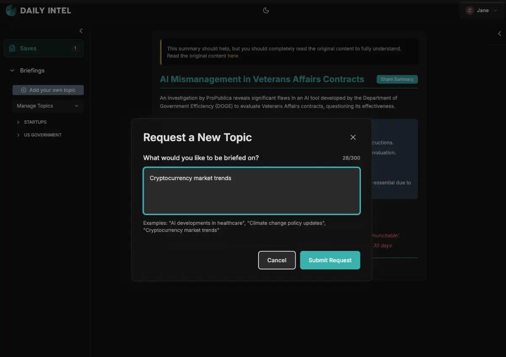Open the right panel using edge chevron
The image size is (506, 357).
click(x=499, y=34)
